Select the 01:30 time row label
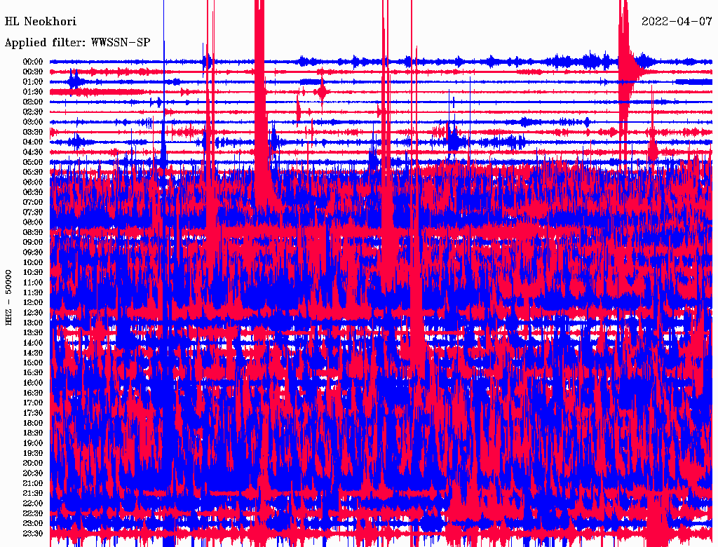 [x=33, y=92]
